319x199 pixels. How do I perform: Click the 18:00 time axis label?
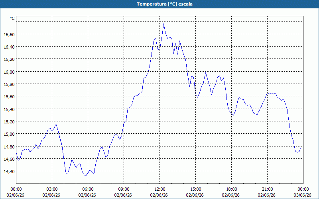(232, 189)
